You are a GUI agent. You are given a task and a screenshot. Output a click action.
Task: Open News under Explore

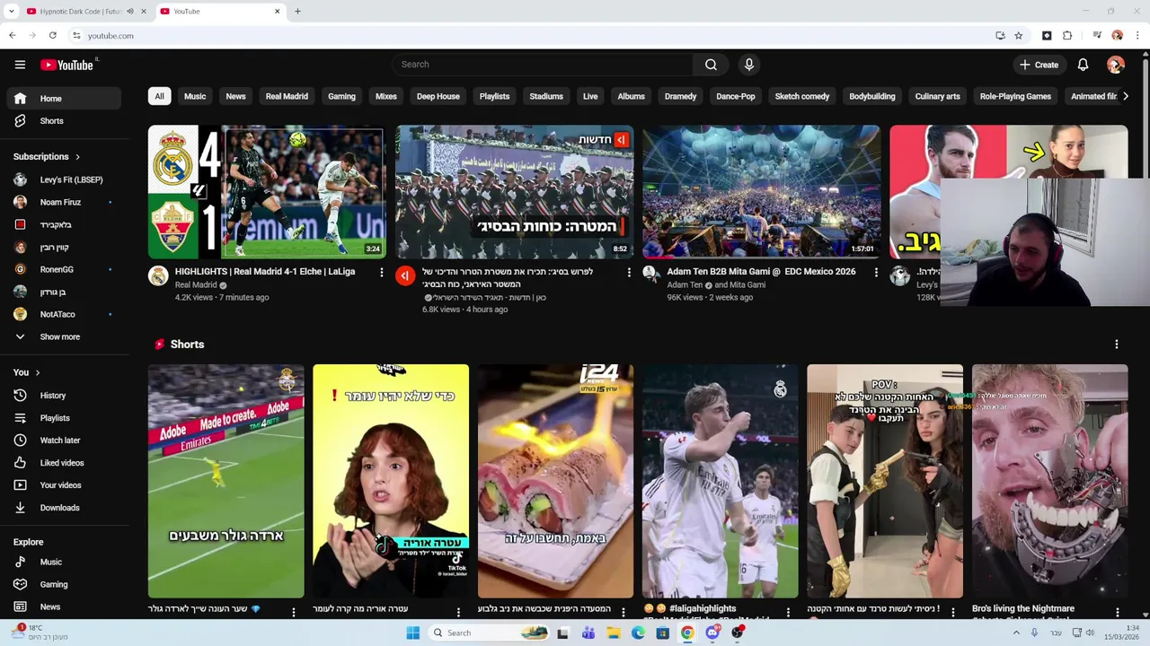coord(63,607)
